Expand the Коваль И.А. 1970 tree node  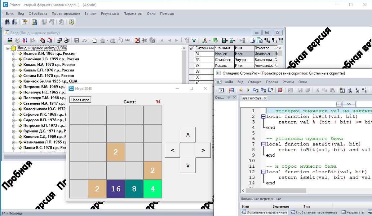(x=14, y=65)
